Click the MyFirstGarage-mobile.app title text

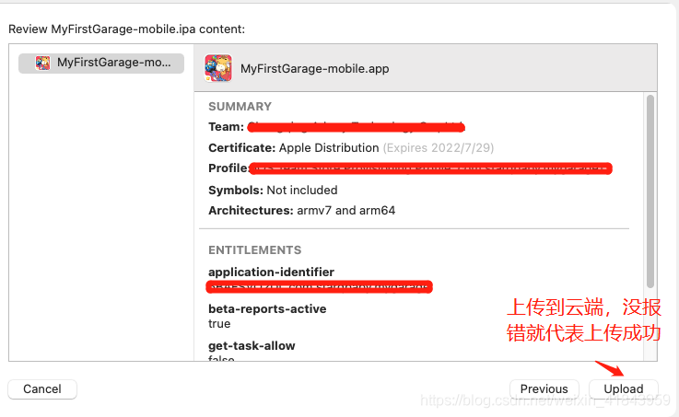pyautogui.click(x=315, y=69)
